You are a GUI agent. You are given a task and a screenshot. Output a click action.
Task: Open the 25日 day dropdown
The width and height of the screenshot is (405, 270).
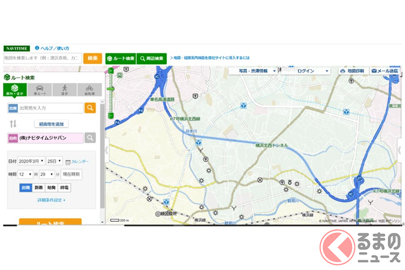click(x=54, y=161)
